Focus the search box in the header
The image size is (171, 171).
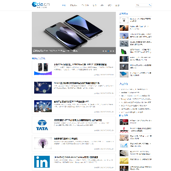pyautogui.click(x=142, y=5)
